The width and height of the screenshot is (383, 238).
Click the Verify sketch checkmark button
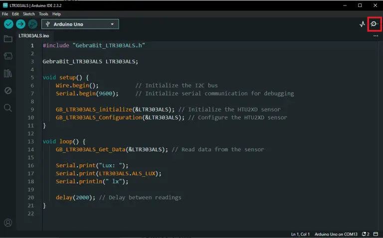coord(8,24)
